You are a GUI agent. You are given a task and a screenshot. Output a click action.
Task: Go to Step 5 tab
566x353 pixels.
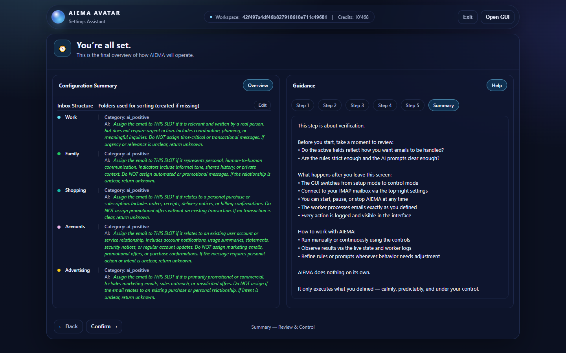tap(412, 106)
